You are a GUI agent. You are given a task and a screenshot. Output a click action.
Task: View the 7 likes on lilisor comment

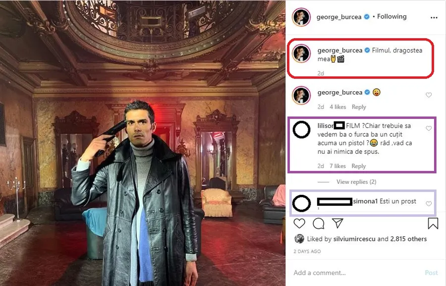click(337, 166)
